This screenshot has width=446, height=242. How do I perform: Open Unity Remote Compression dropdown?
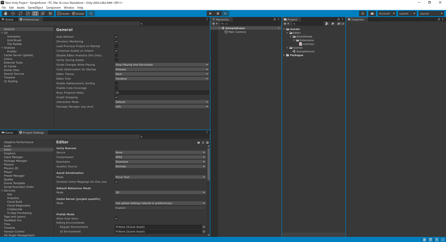coord(160,157)
